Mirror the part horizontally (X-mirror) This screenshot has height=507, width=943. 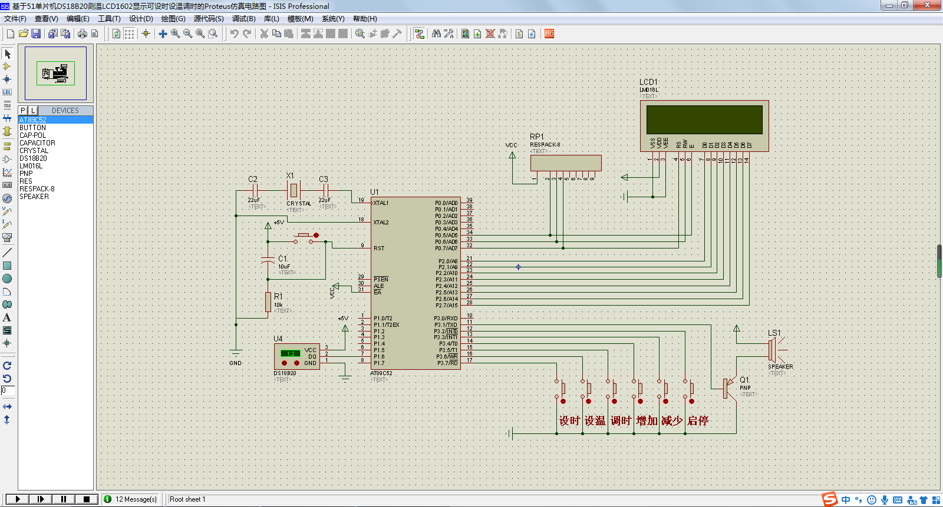7,407
